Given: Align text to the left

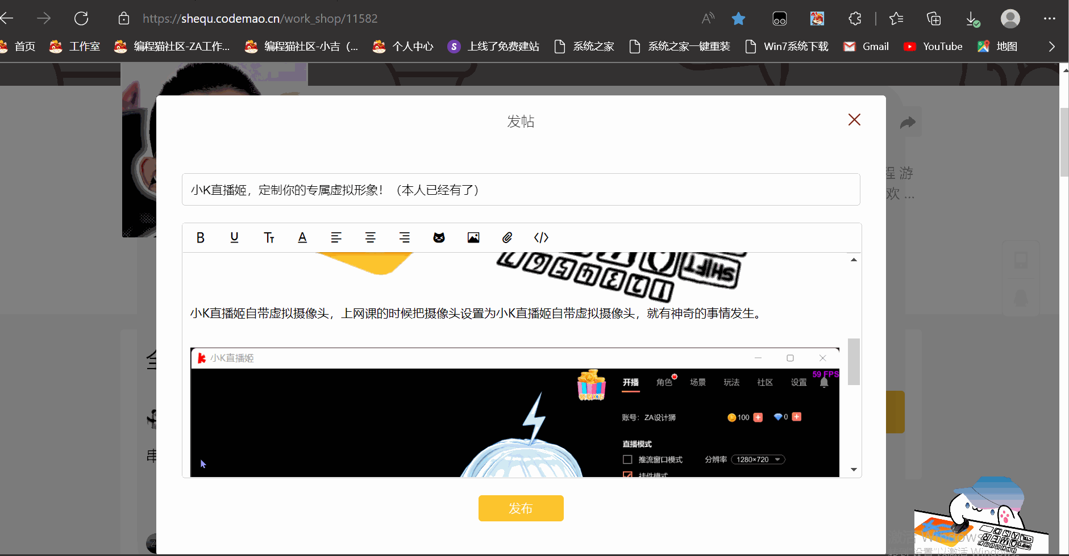Looking at the screenshot, I should 336,237.
